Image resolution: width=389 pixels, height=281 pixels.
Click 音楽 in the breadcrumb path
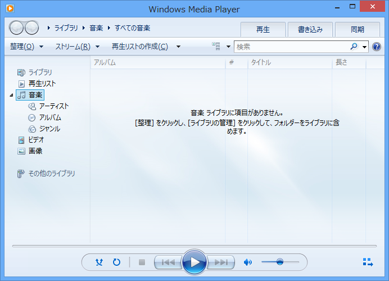[96, 28]
